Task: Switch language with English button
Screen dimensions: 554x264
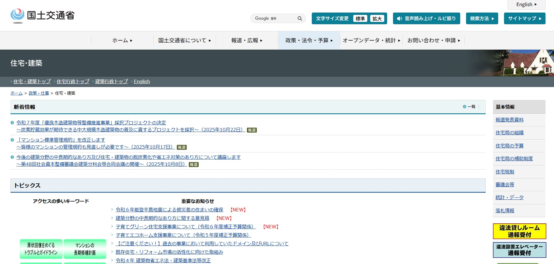Action: (526, 4)
